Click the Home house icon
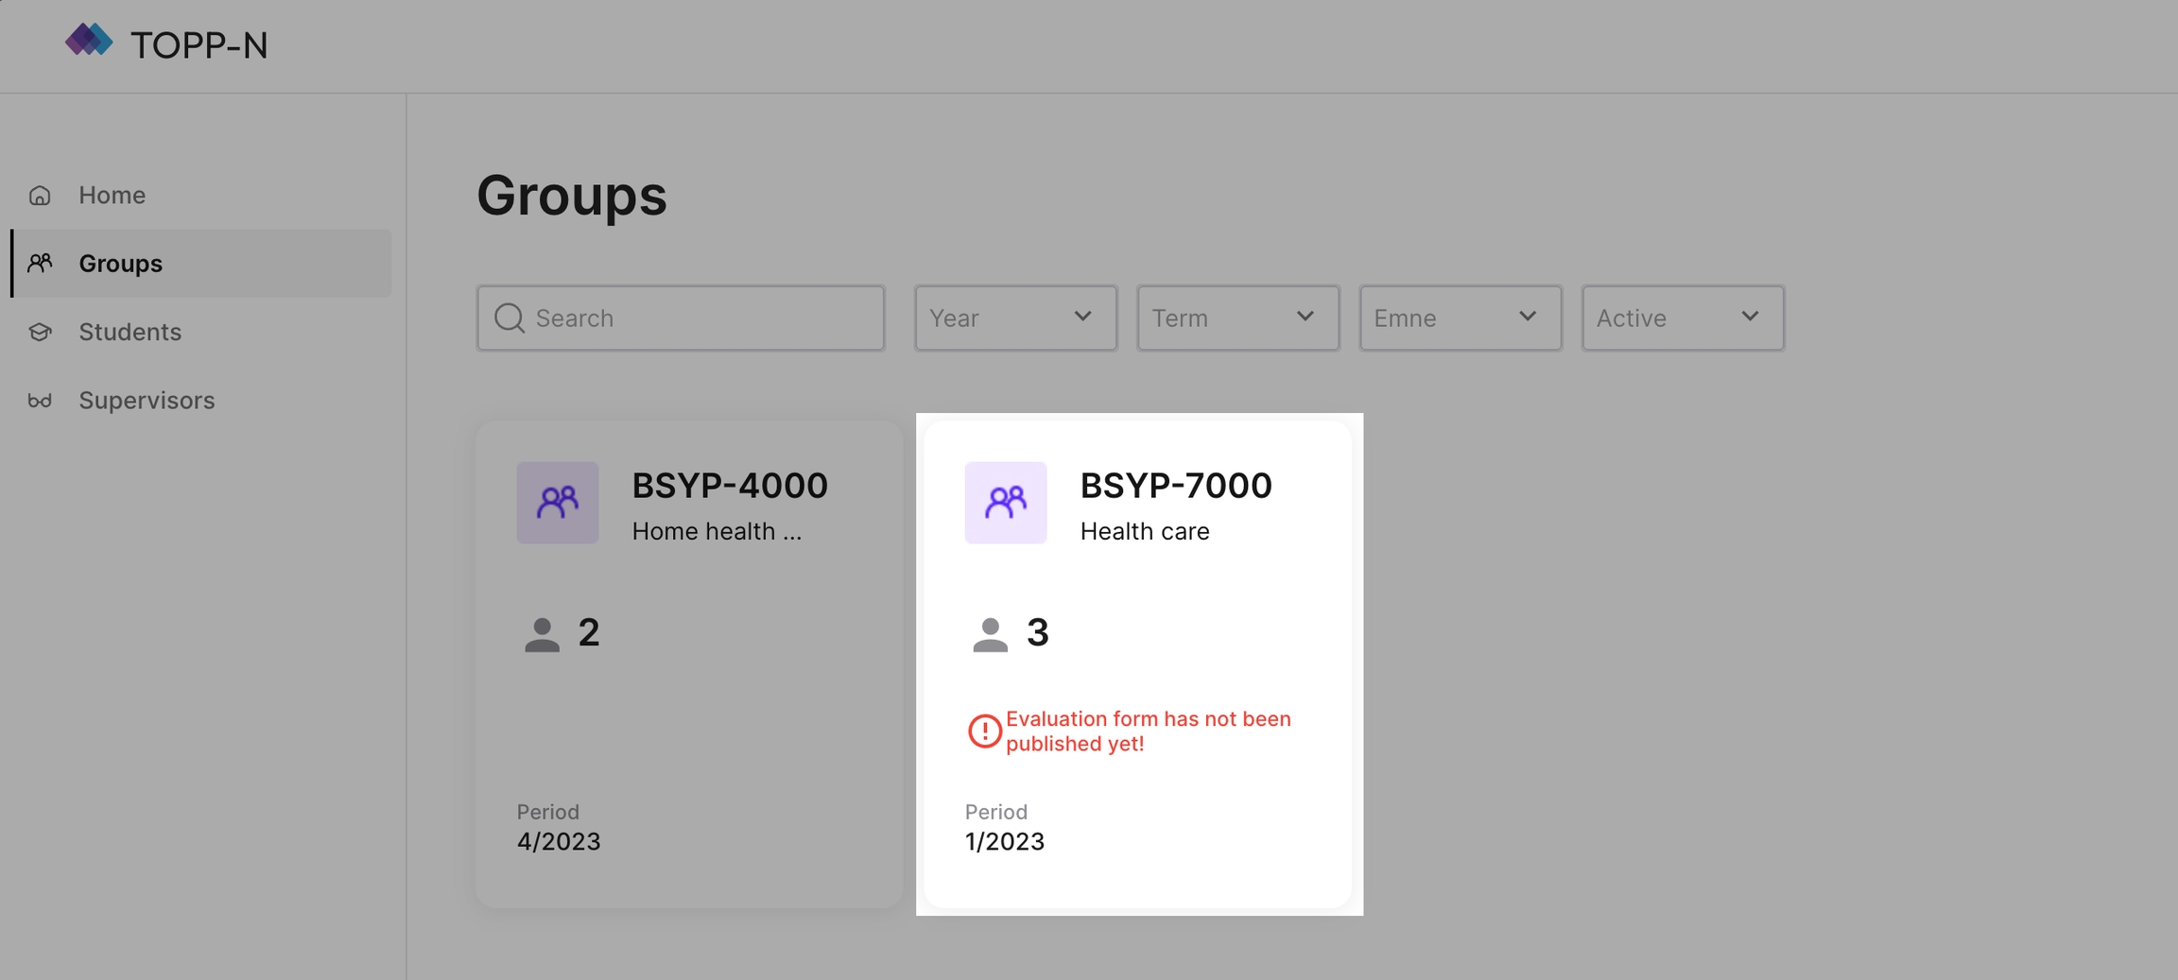The width and height of the screenshot is (2178, 980). coord(40,196)
